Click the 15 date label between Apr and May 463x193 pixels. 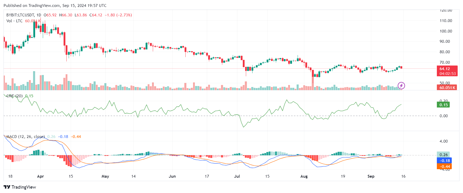pyautogui.click(x=71, y=176)
